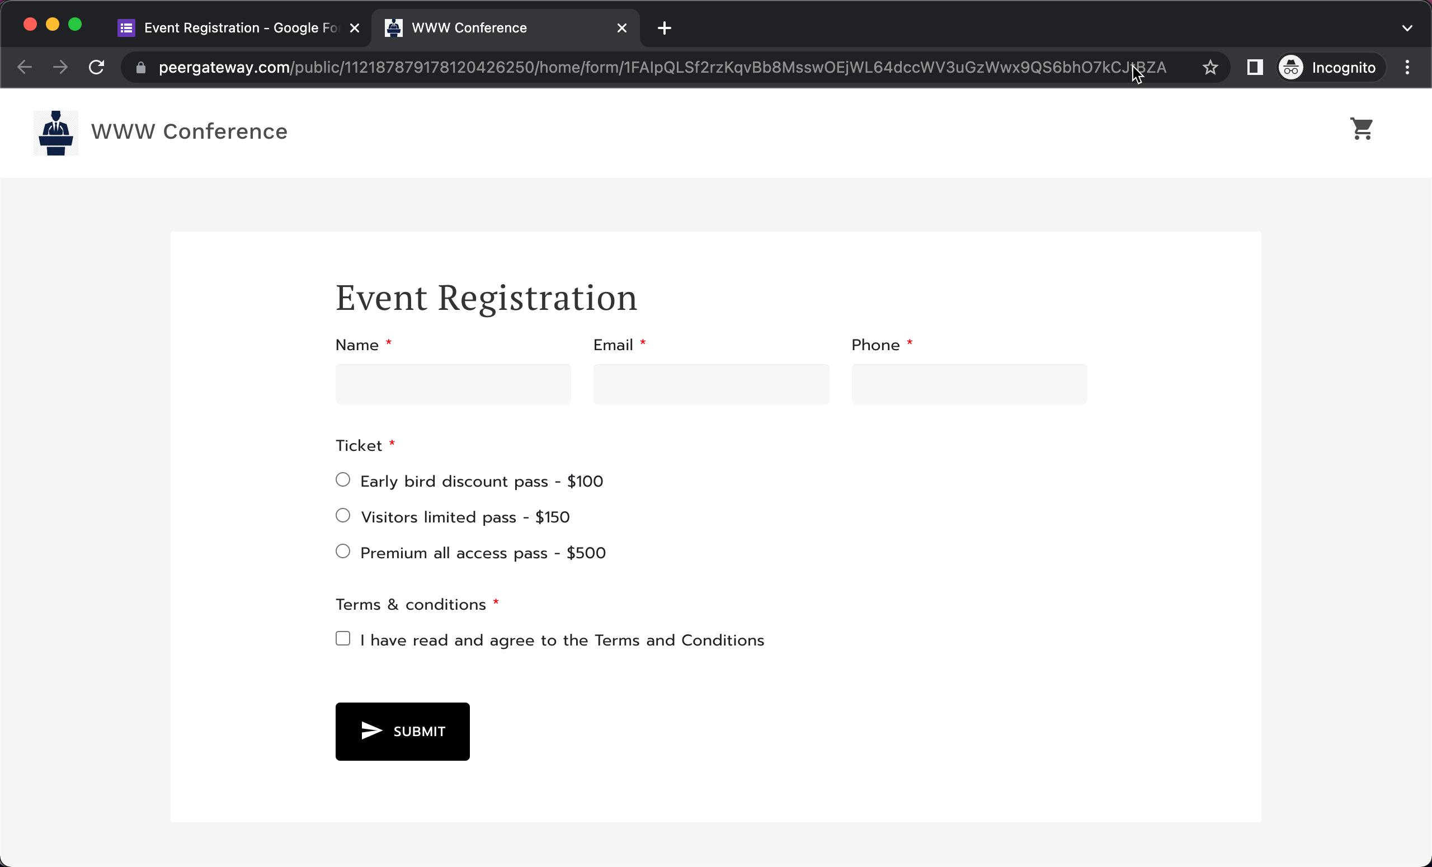Check the Terms and Conditions agreement box
This screenshot has height=867, width=1432.
point(343,638)
